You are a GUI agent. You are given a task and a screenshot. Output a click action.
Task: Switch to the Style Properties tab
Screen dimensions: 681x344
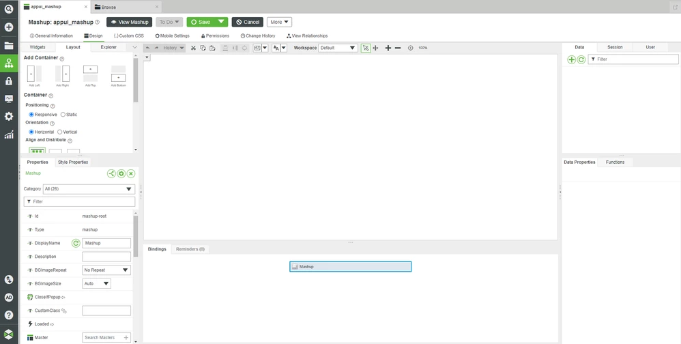pyautogui.click(x=73, y=162)
